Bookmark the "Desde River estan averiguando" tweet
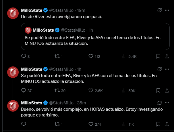Image resolution: width=174 pixels, height=132 pixels. pos(158,56)
